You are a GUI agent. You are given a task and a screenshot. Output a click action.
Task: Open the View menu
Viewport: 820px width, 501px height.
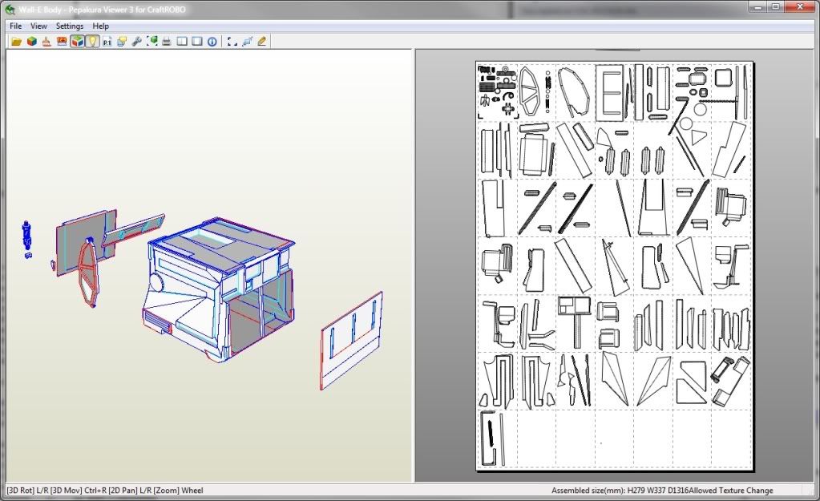point(38,26)
